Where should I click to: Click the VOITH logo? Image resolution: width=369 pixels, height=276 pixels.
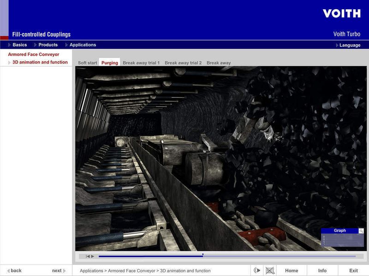point(341,13)
